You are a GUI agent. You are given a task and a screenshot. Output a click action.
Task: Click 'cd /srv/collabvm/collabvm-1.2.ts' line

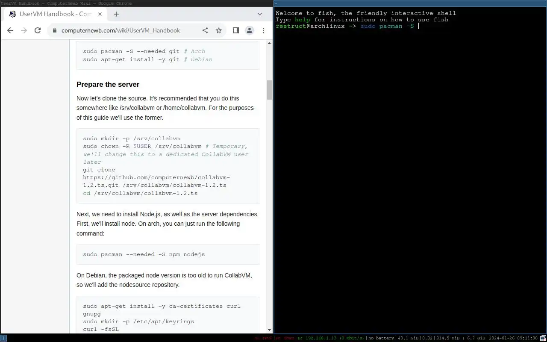pos(140,193)
